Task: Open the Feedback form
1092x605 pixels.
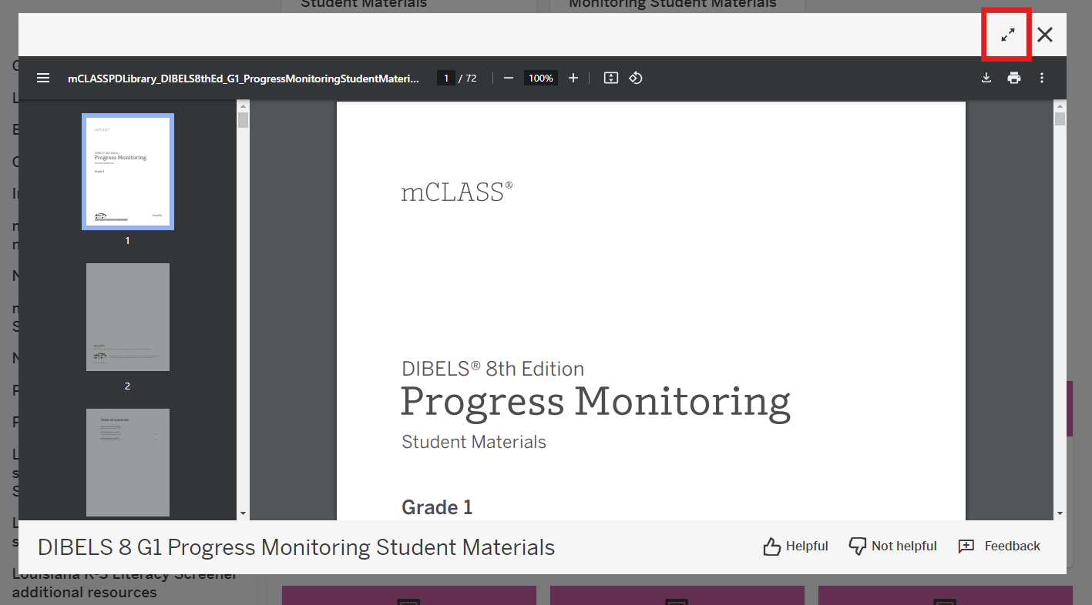Action: coord(999,547)
